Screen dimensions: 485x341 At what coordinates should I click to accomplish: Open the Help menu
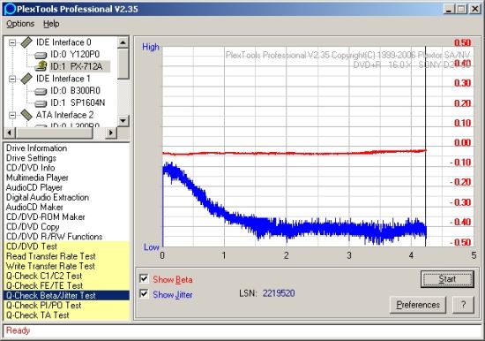(x=51, y=24)
